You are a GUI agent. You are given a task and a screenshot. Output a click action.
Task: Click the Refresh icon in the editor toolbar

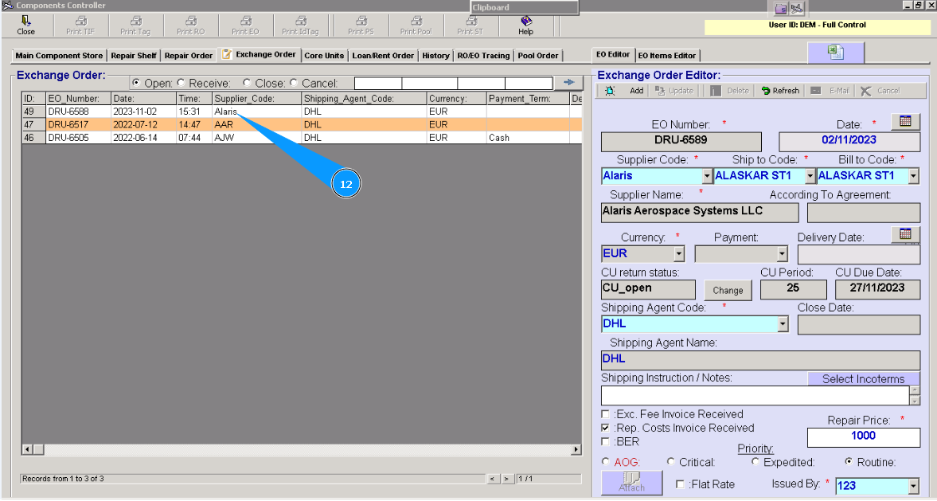[x=766, y=91]
